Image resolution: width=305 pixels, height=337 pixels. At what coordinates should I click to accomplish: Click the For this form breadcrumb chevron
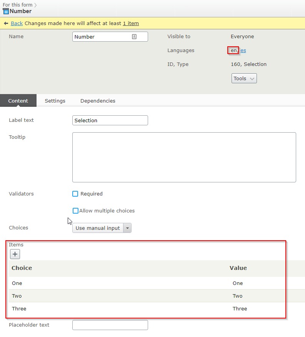[x=36, y=5]
